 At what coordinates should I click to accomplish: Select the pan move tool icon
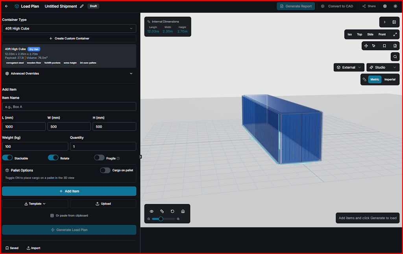click(366, 46)
